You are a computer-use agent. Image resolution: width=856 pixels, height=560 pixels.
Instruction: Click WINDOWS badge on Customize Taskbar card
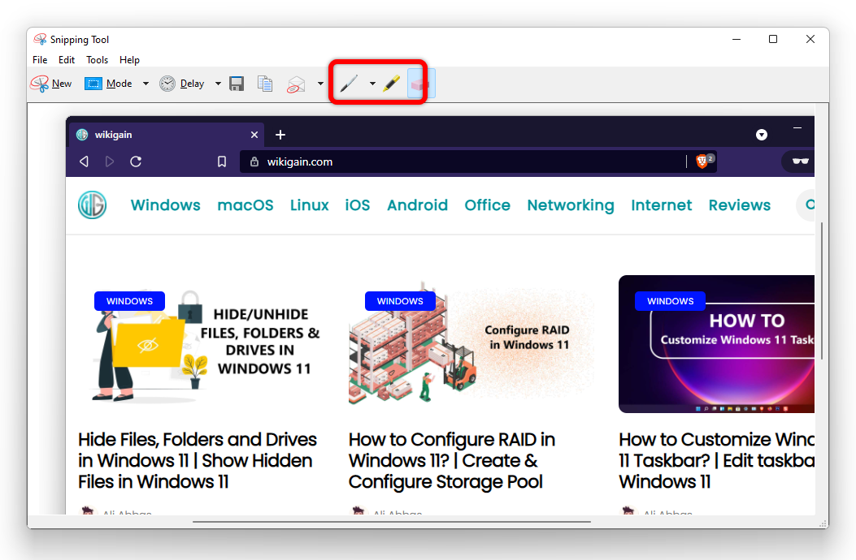(671, 301)
